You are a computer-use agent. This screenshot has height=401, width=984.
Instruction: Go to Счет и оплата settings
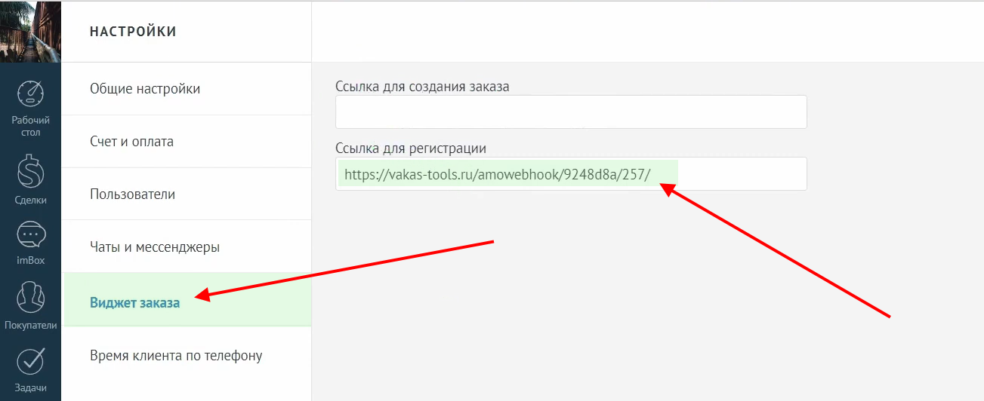[x=131, y=142]
